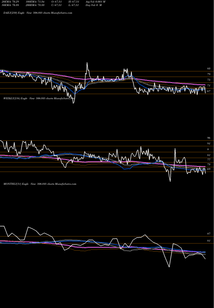Select the Day Vol: 0 M label

[x=94, y=5]
